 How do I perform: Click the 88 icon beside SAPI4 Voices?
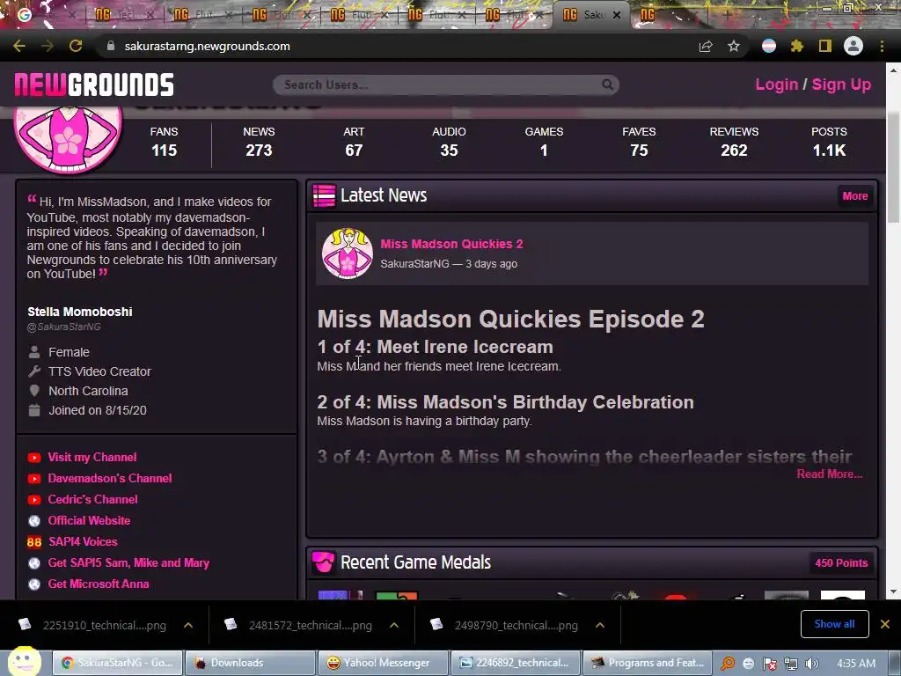(34, 542)
